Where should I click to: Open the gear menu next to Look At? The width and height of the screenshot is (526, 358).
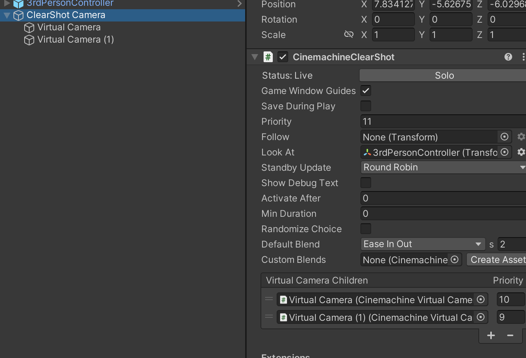[x=521, y=152]
